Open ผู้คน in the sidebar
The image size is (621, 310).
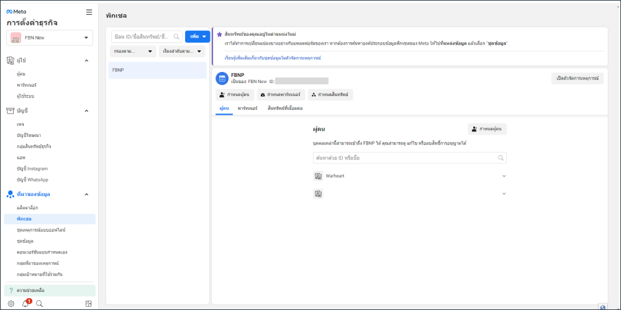[21, 74]
